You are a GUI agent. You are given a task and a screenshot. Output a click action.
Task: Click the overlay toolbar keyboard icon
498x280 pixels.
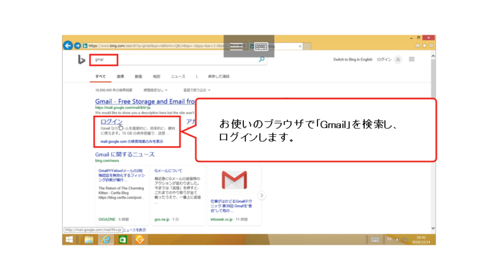(261, 47)
